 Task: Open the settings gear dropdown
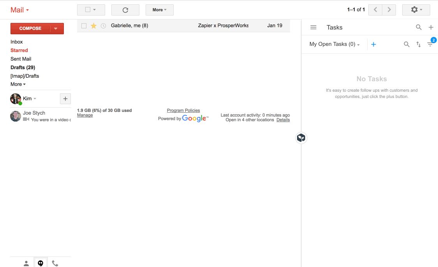[x=416, y=10]
